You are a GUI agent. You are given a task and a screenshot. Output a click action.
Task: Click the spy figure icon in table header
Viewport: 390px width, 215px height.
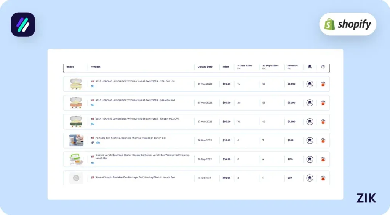pyautogui.click(x=310, y=67)
